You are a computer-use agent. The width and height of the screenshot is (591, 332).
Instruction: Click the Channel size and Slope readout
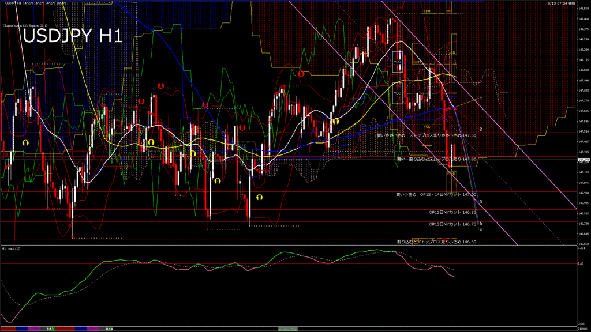tap(25, 26)
